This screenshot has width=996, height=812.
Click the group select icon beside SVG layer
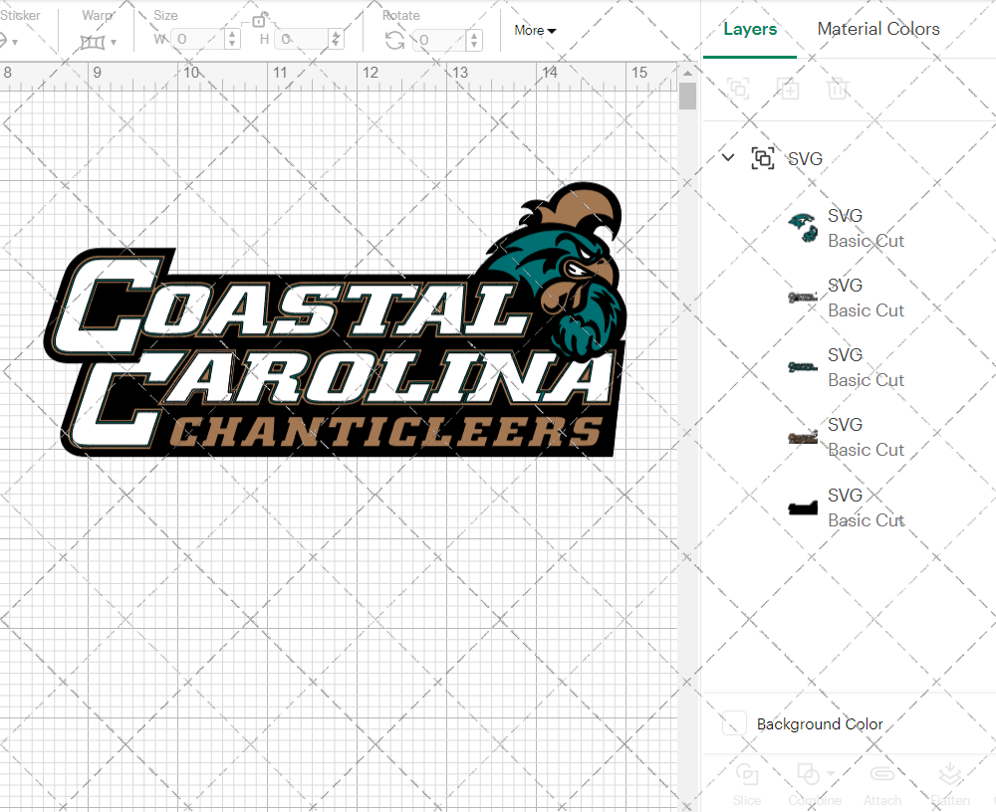[x=763, y=158]
